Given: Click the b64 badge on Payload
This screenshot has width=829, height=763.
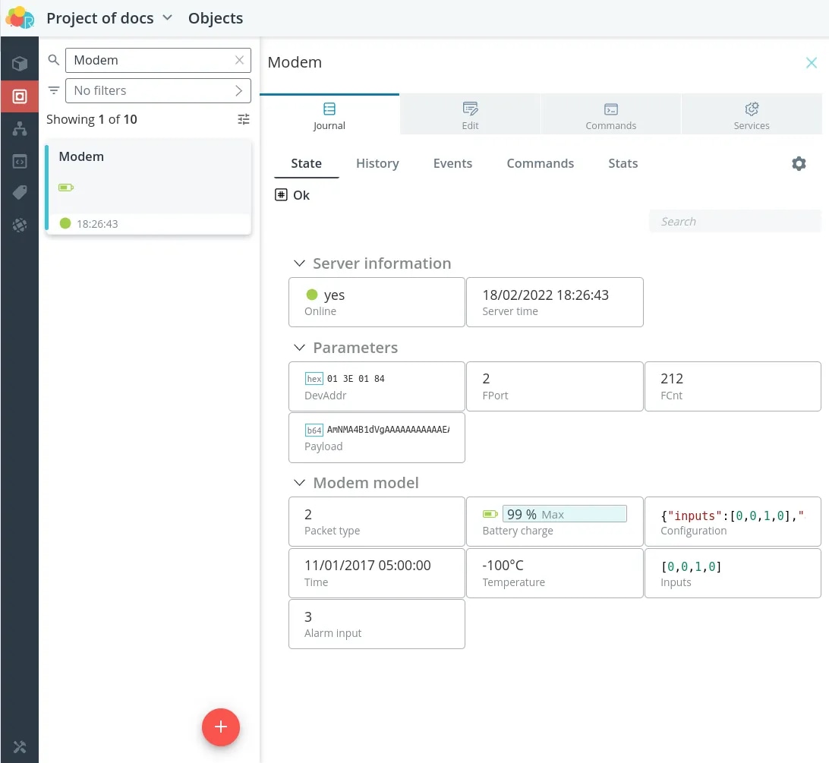Looking at the screenshot, I should coord(314,430).
